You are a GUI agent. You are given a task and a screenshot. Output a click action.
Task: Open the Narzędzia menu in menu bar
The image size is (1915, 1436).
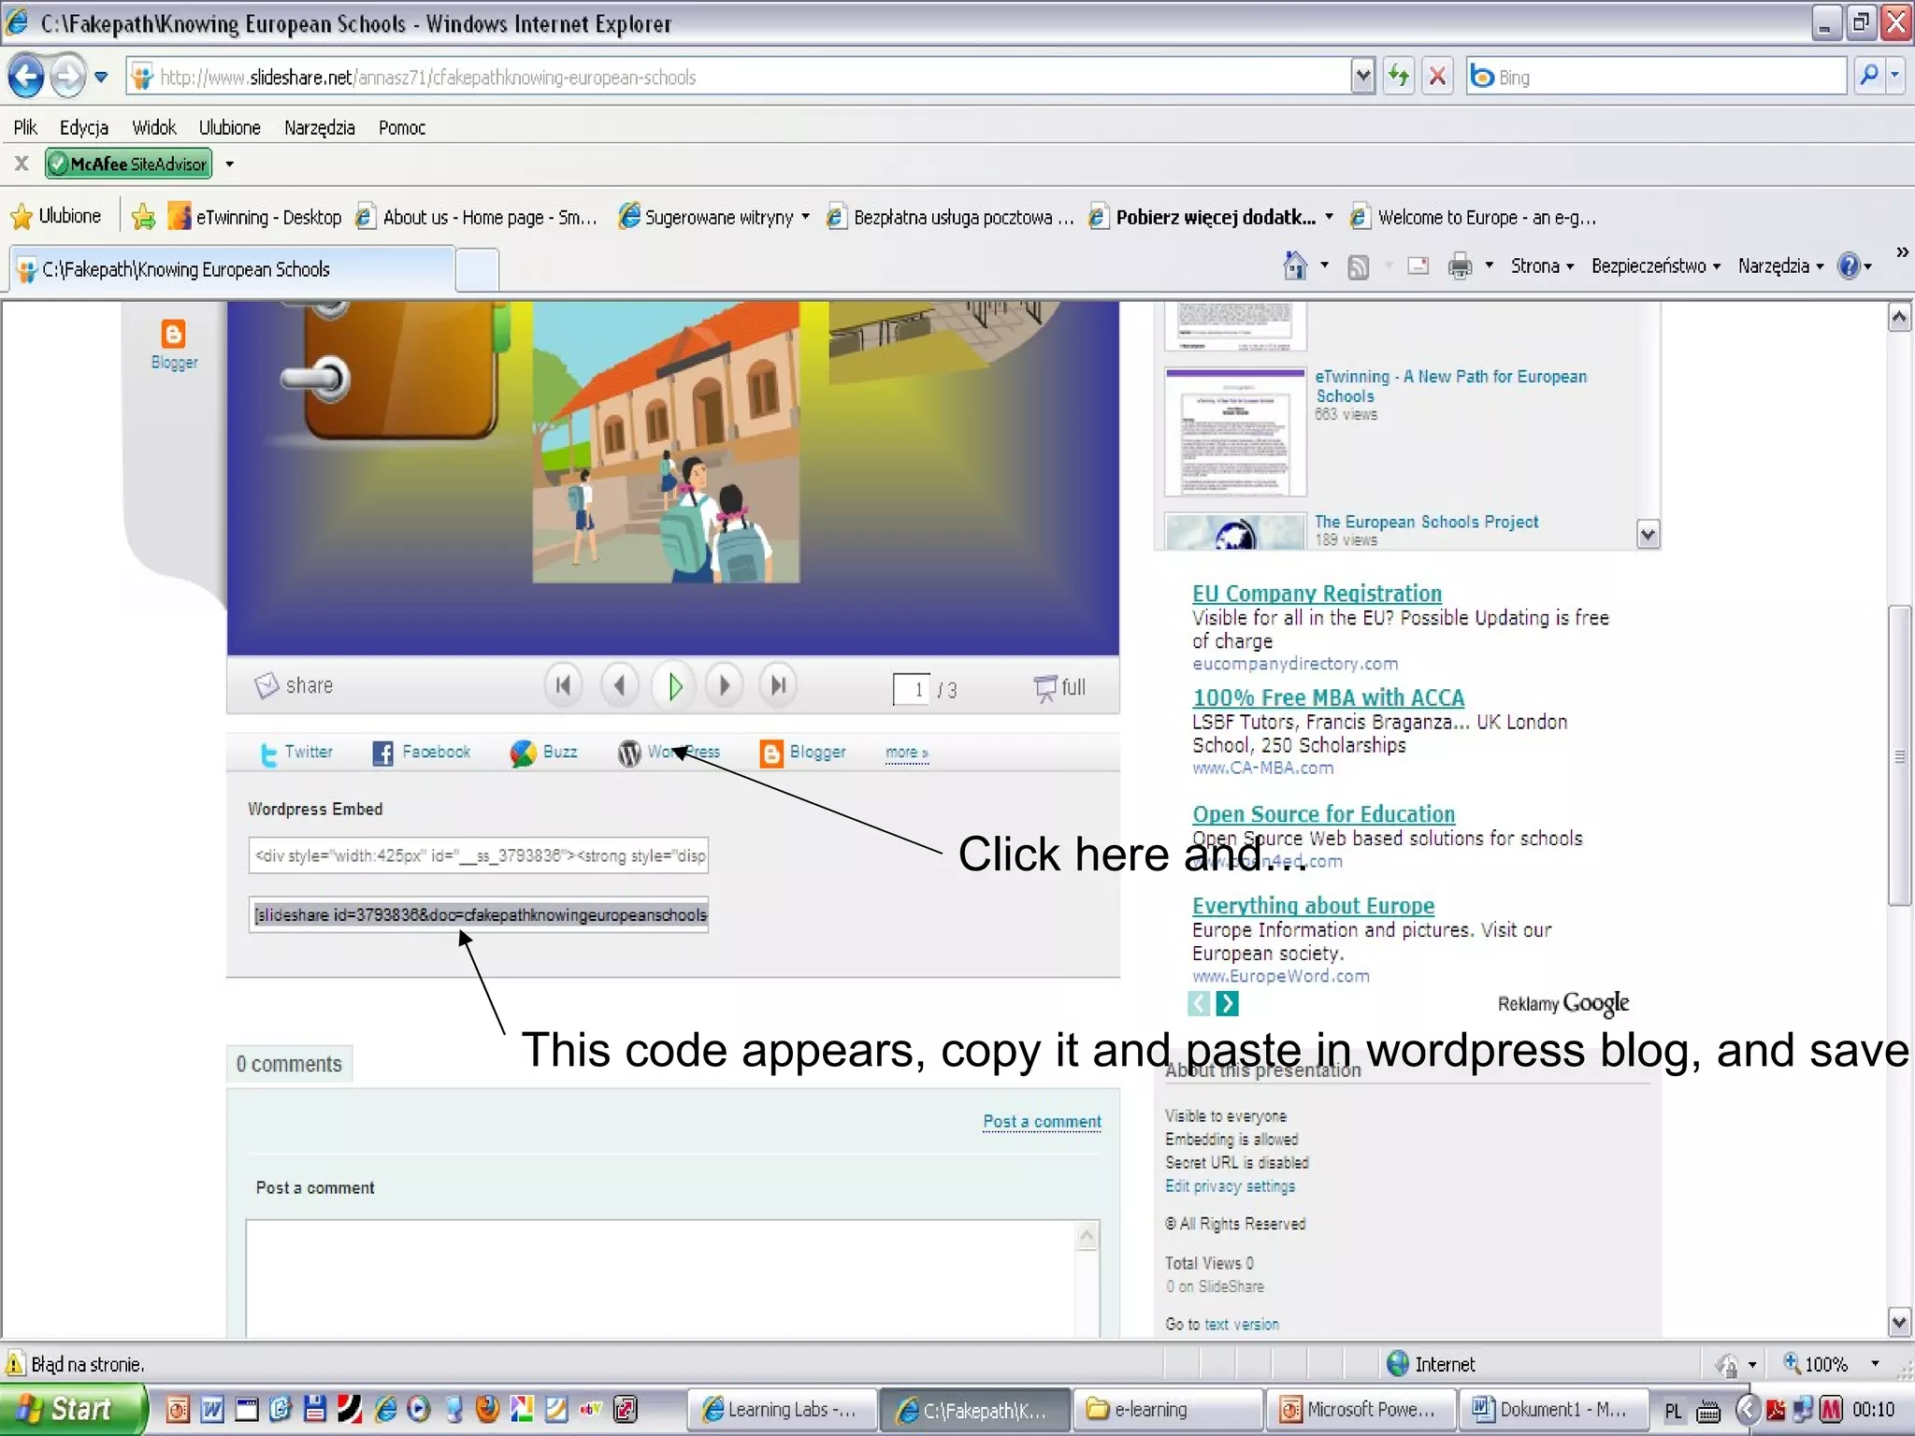319,127
